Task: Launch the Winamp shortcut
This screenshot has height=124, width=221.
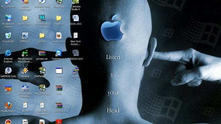Action: pyautogui.click(x=25, y=70)
